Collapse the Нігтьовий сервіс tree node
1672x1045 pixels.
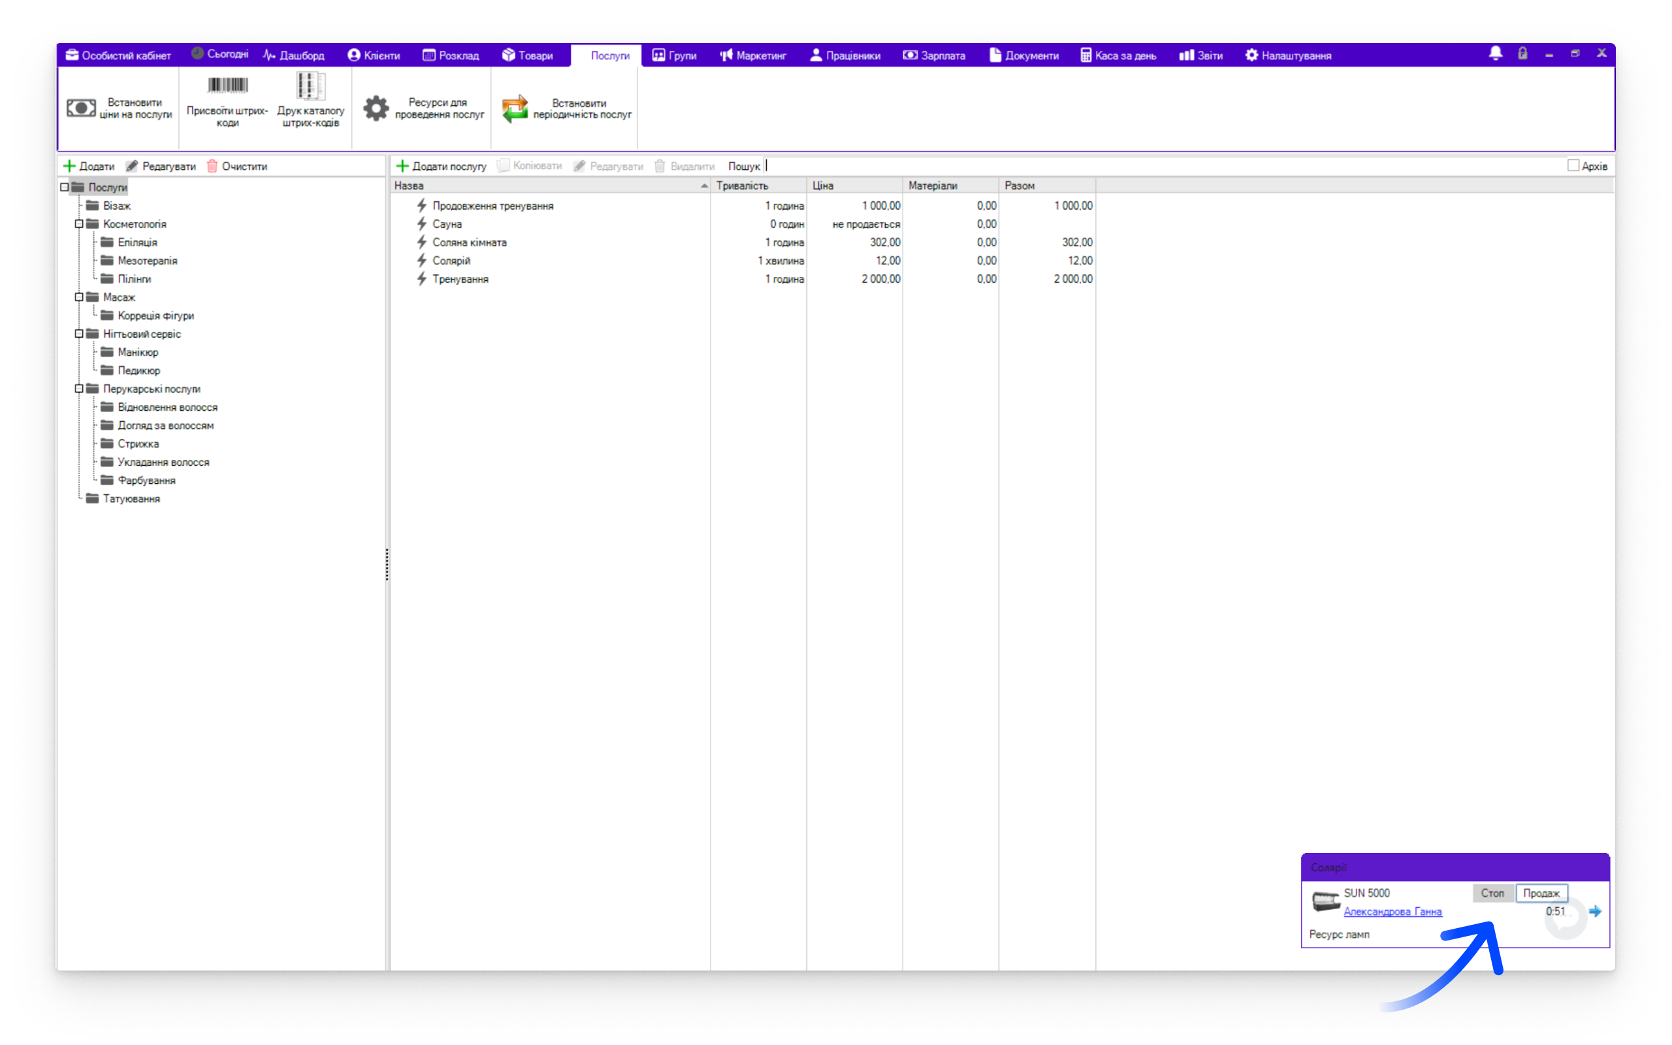point(79,334)
